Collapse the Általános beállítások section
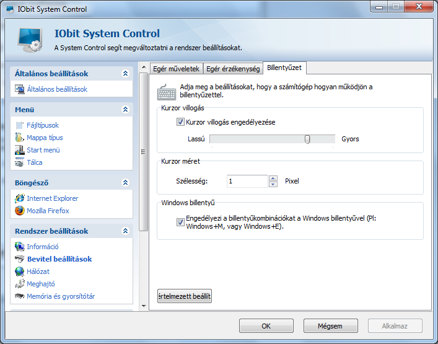438x344 pixels. pos(125,74)
